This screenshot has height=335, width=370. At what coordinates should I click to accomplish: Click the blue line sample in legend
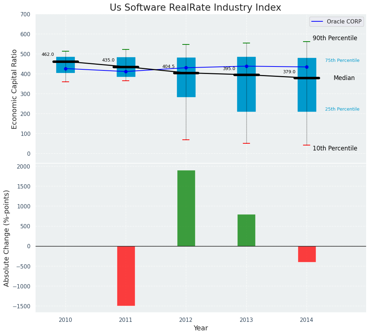(318, 22)
